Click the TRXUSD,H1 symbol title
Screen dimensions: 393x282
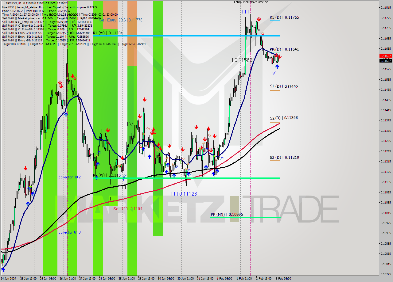coord(14,3)
